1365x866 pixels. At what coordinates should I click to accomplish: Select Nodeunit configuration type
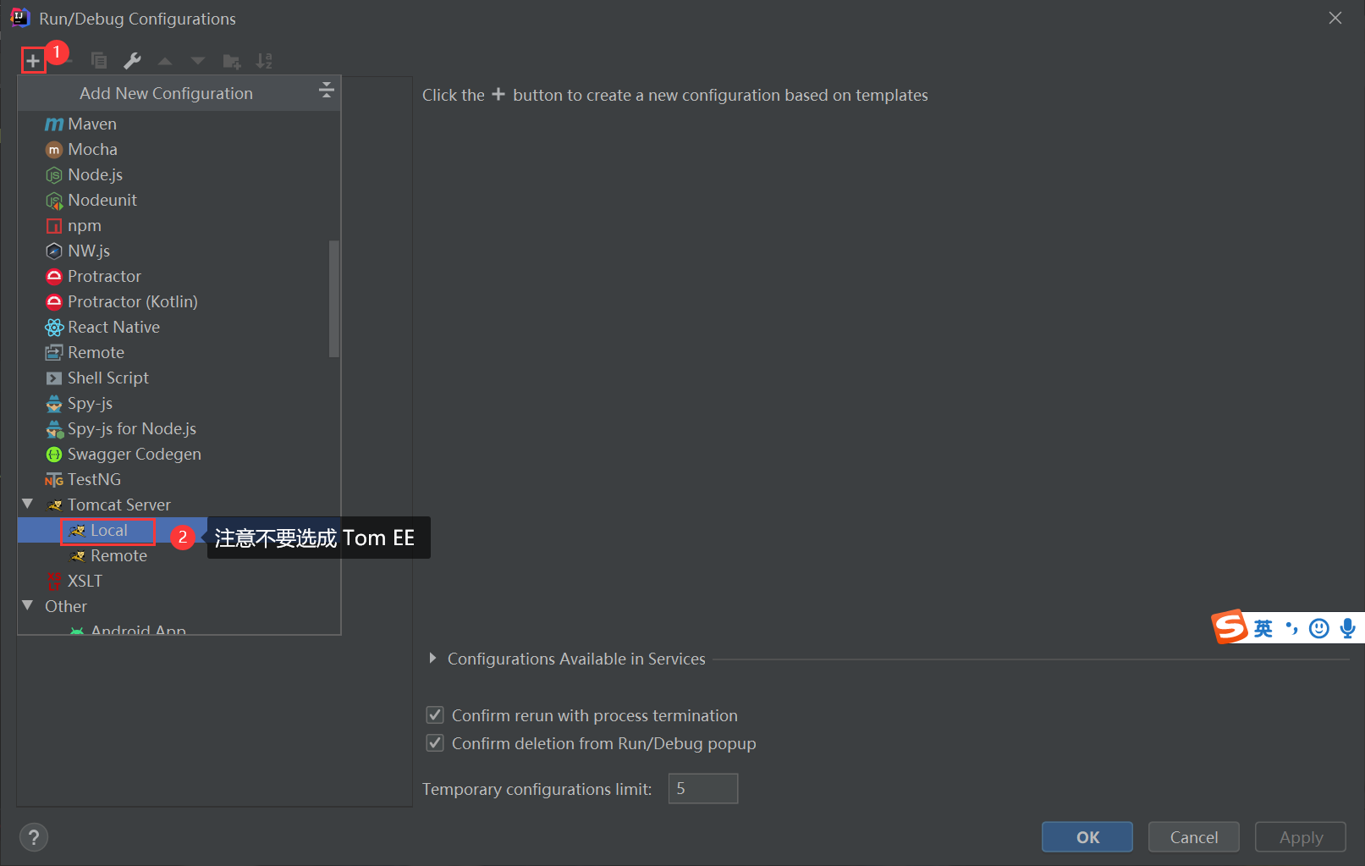pos(179,200)
